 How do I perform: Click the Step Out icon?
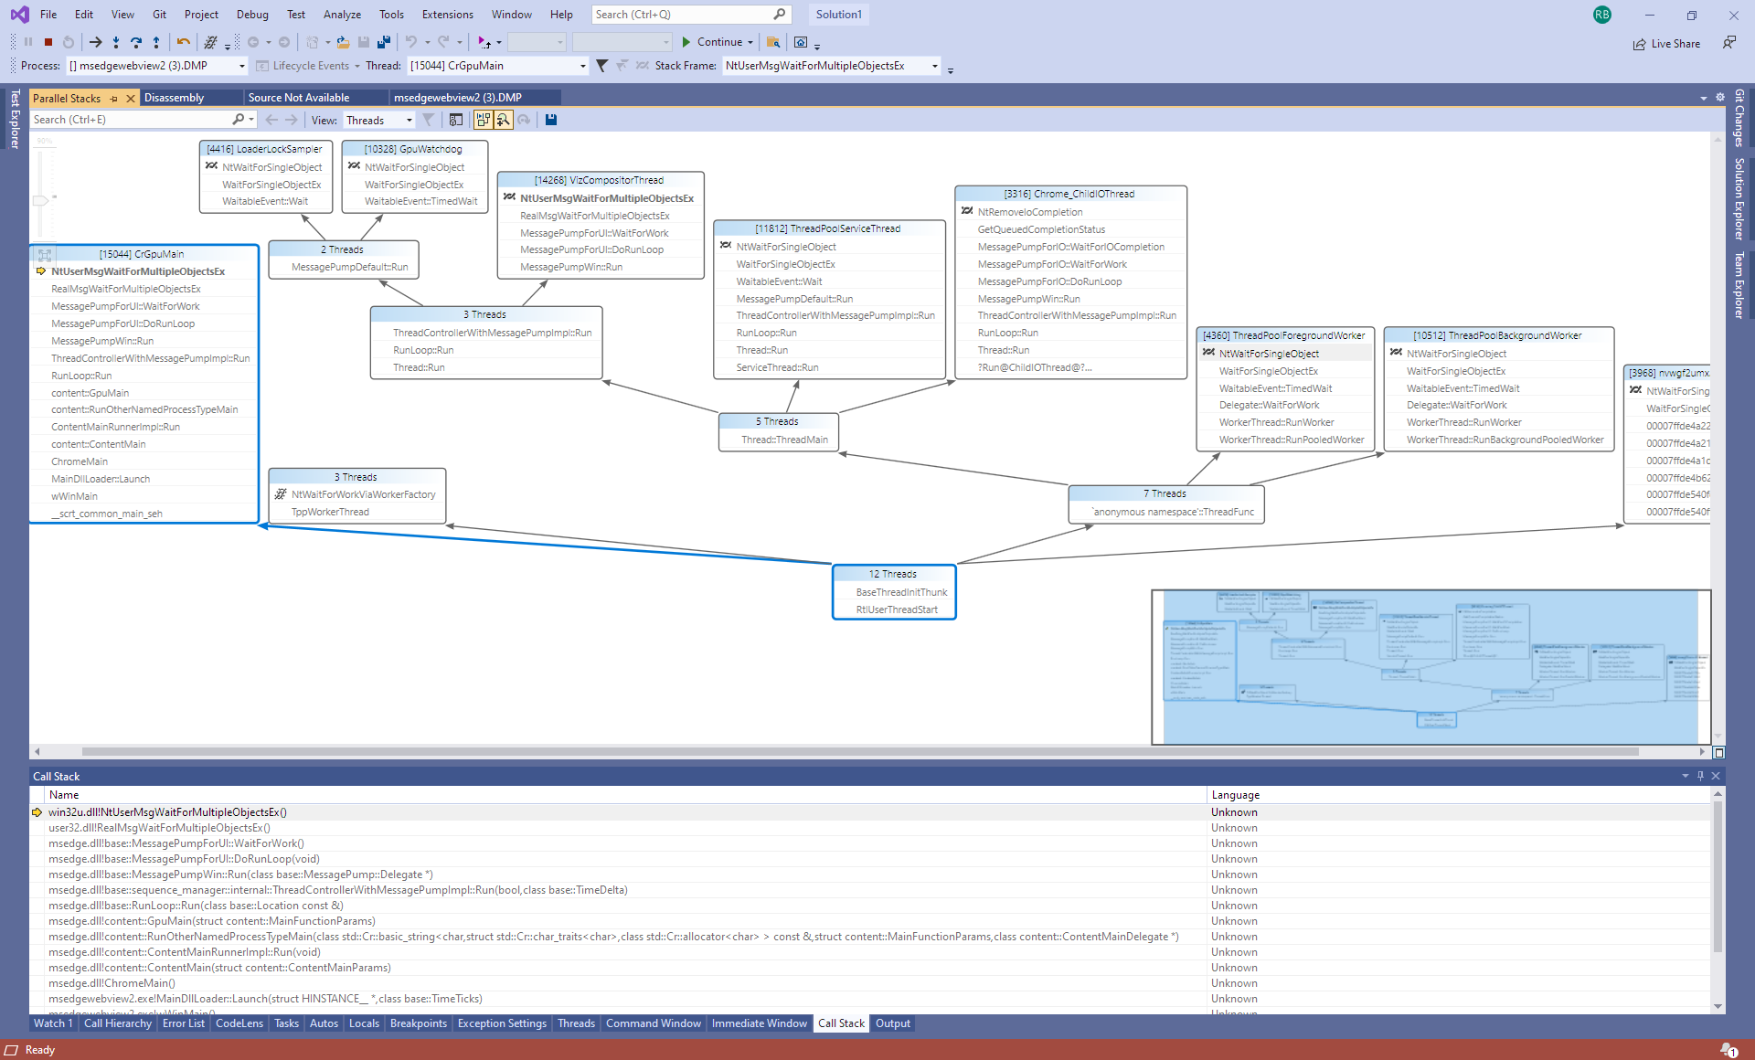tap(156, 42)
